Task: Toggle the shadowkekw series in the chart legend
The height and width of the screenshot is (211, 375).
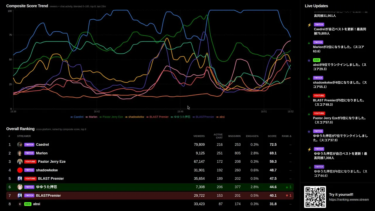Action: [134, 117]
